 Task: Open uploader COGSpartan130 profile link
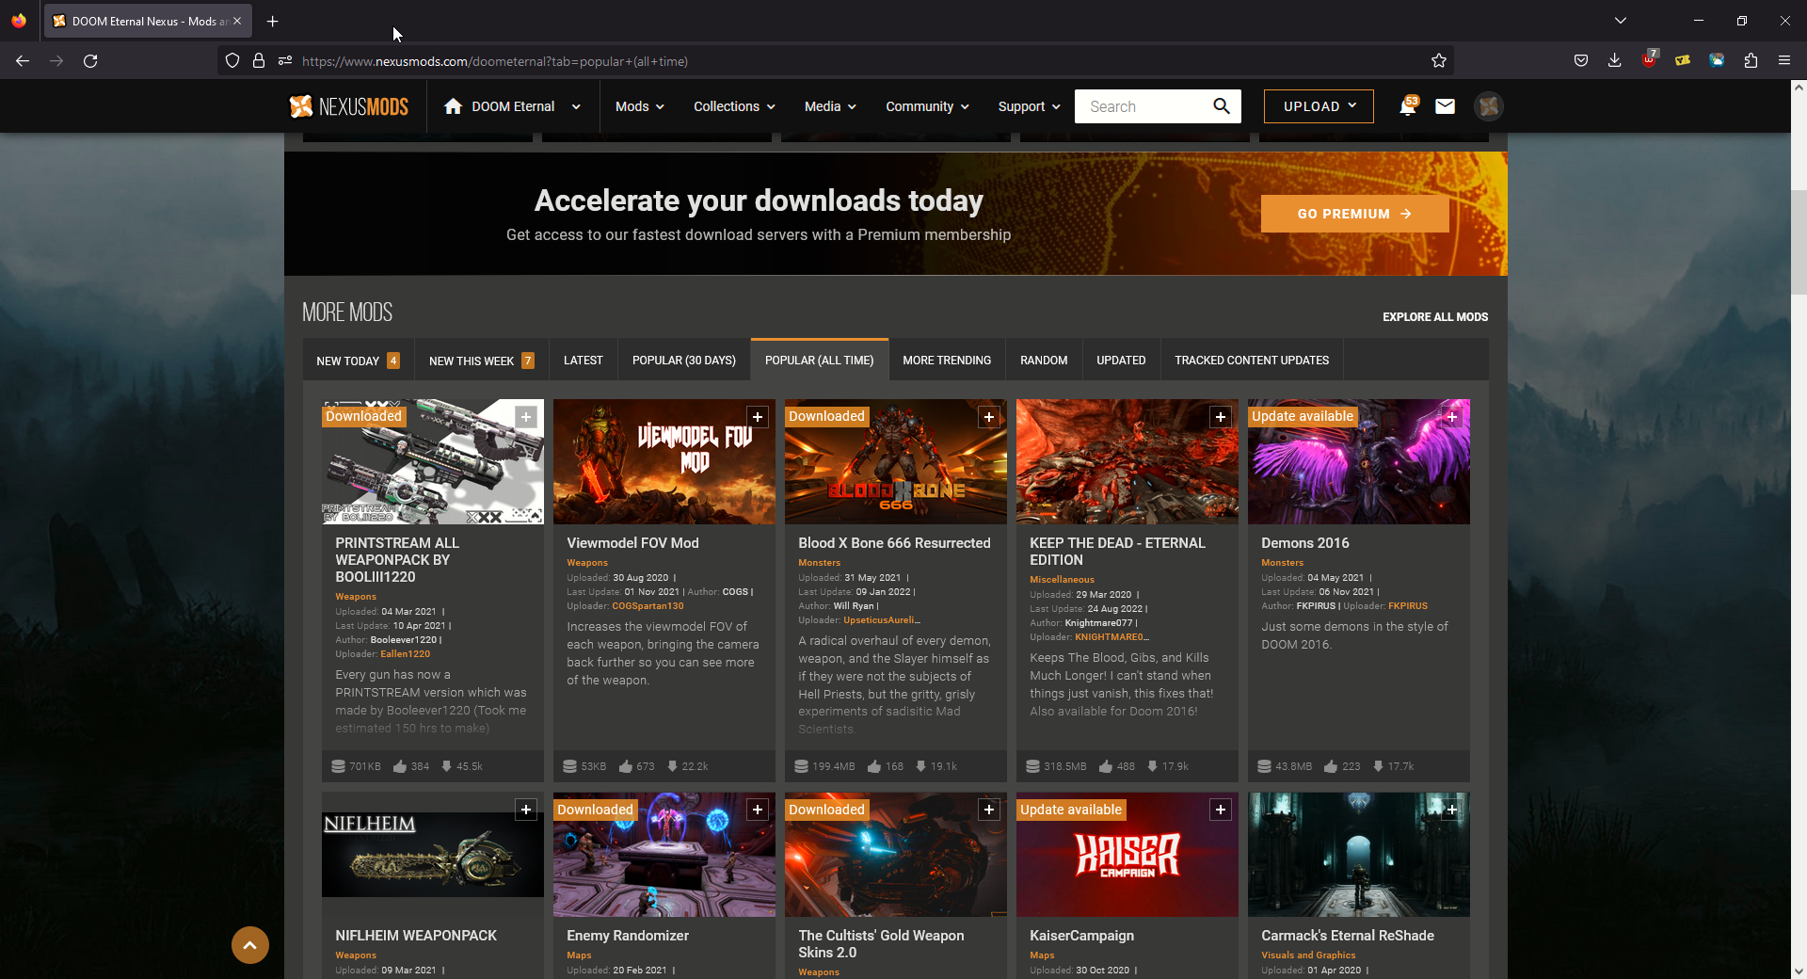648,606
